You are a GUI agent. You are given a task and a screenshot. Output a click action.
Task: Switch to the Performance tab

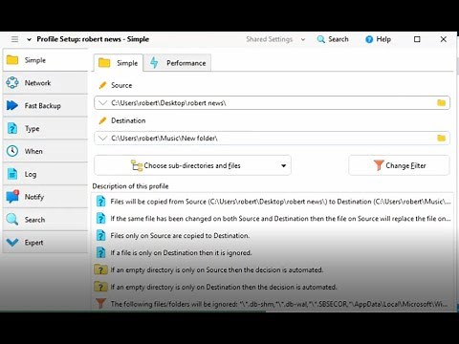point(177,63)
